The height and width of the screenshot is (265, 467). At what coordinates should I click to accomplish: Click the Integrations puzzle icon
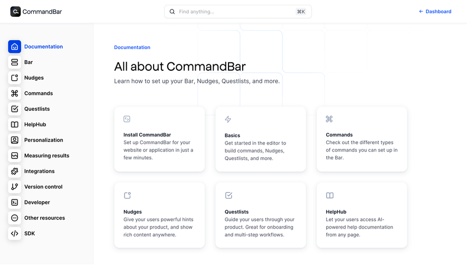15,171
